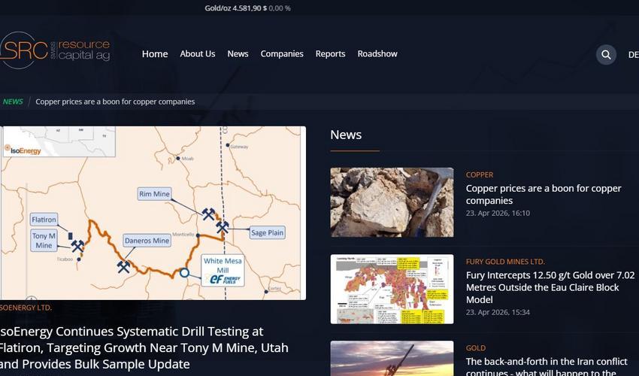Open the Iran conflict gold article title
This screenshot has height=376, width=639.
click(x=547, y=366)
